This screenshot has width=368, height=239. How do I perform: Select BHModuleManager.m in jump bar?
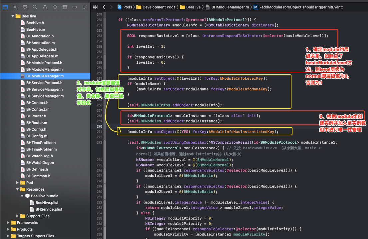click(227, 7)
